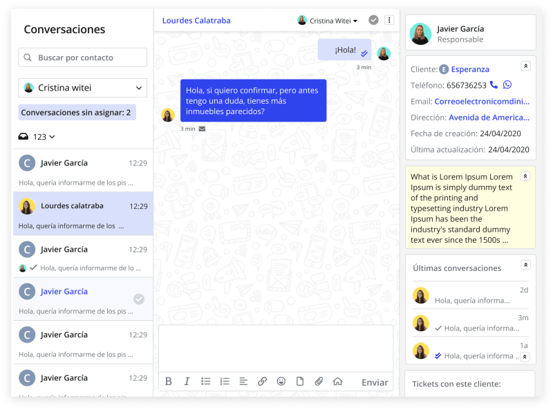The width and height of the screenshot is (553, 410).
Task: Open WhatsApp chat via the green WhatsApp icon
Action: pyautogui.click(x=507, y=85)
